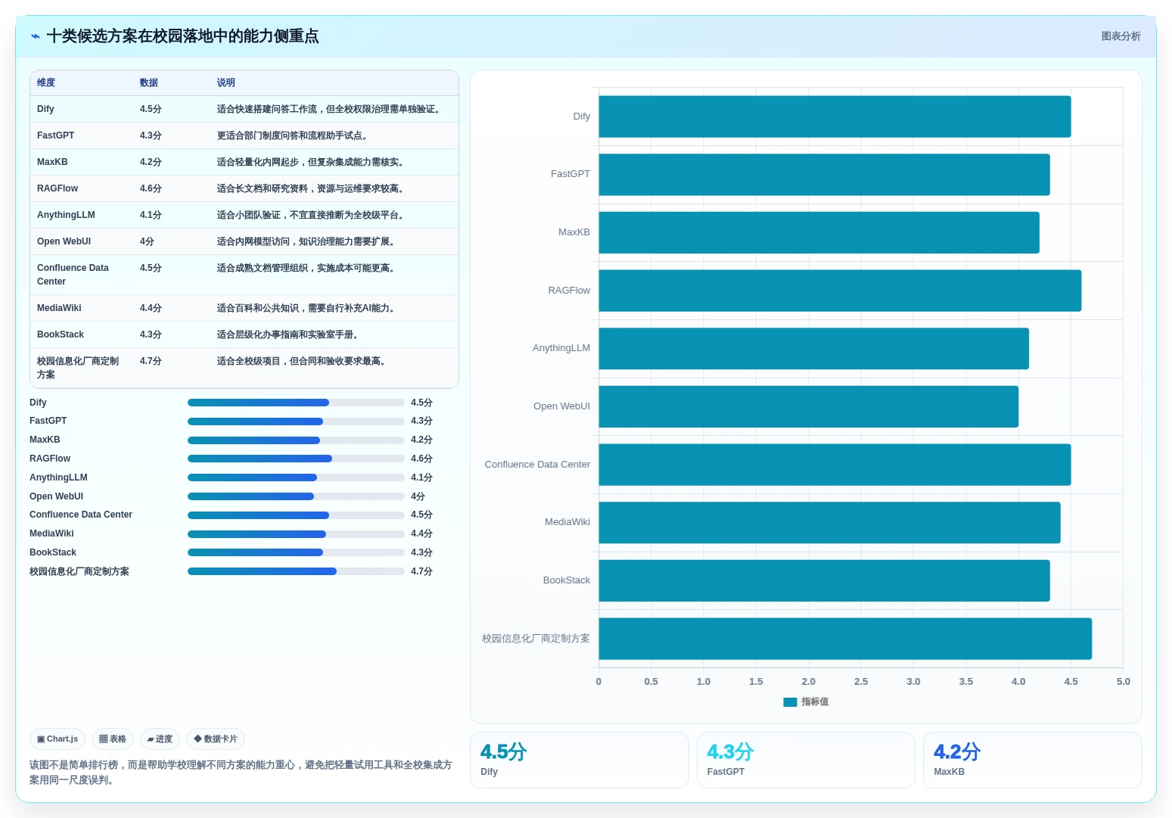Click the Open WebUI progress bar
Image resolution: width=1172 pixels, height=818 pixels.
(296, 496)
